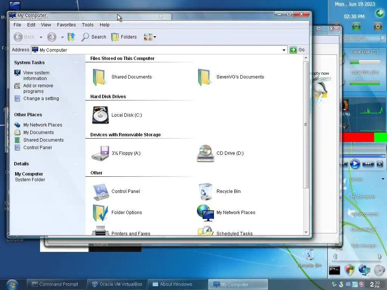
Task: Select the Control Panel icon in Other
Action: [x=101, y=191]
